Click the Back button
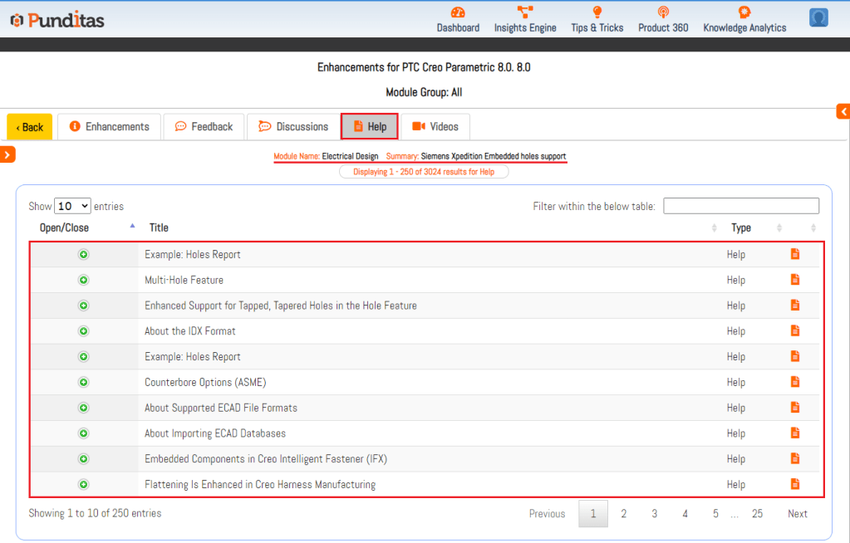The image size is (850, 543). 30,127
